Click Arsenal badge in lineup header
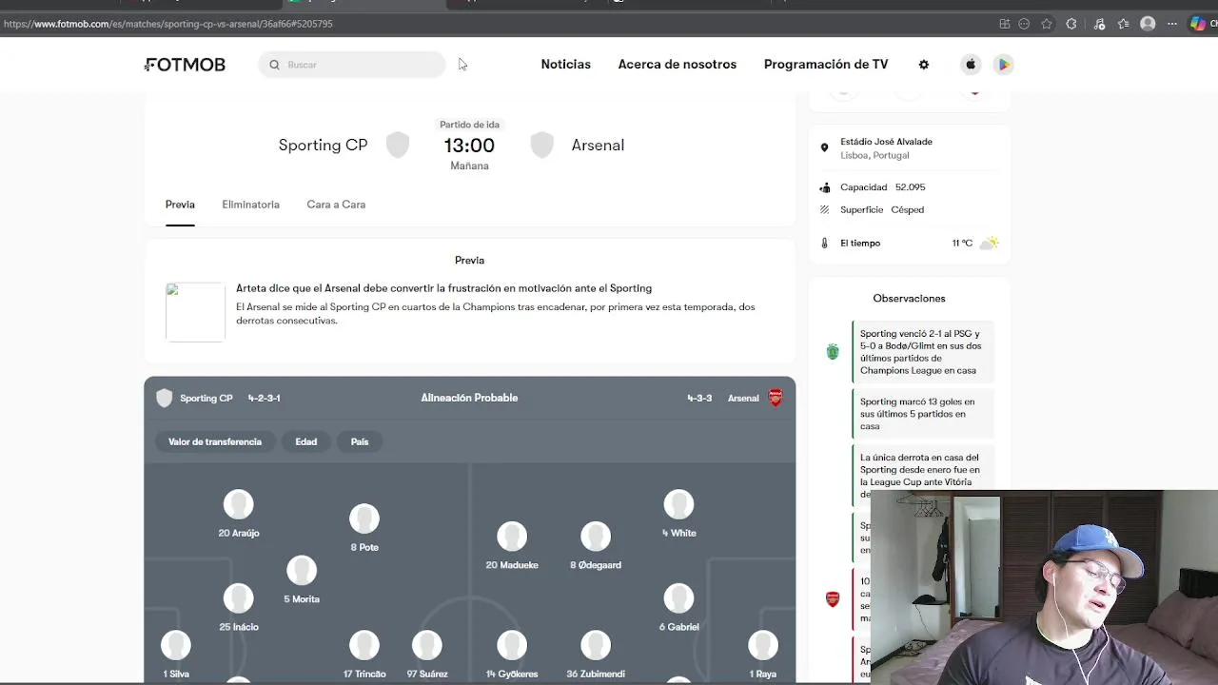 click(x=776, y=398)
